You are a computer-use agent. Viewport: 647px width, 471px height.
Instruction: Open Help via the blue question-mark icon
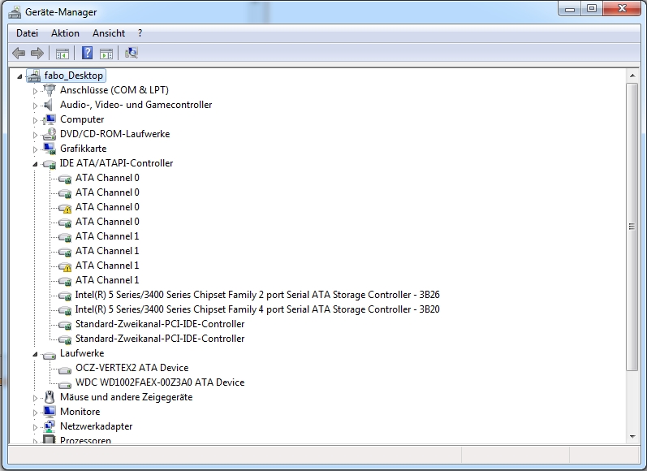(87, 53)
